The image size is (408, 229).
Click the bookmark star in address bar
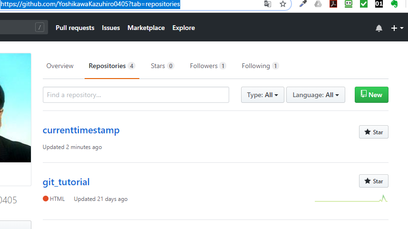(283, 4)
